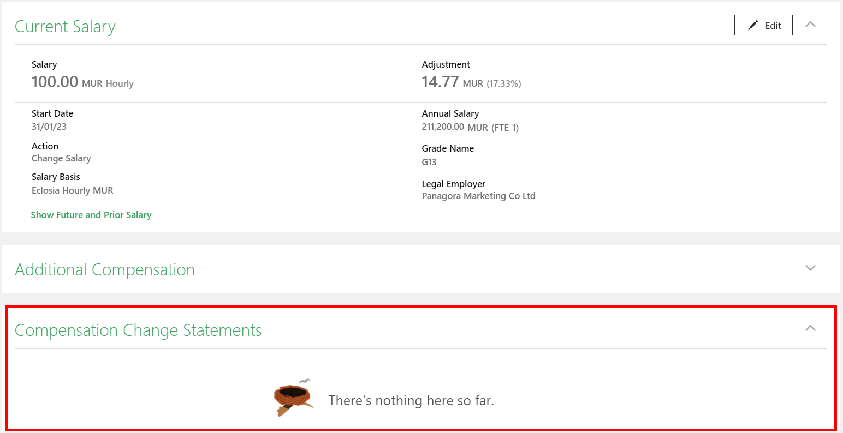843x433 pixels.
Task: Click Panagora Marketing Co Ltd employer name
Action: (478, 196)
